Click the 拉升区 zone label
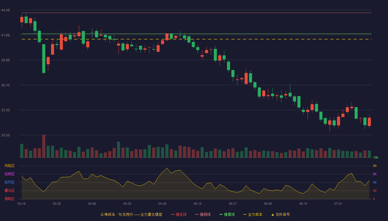Image resolution: width=388 pixels, height=221 pixels. coord(9,182)
